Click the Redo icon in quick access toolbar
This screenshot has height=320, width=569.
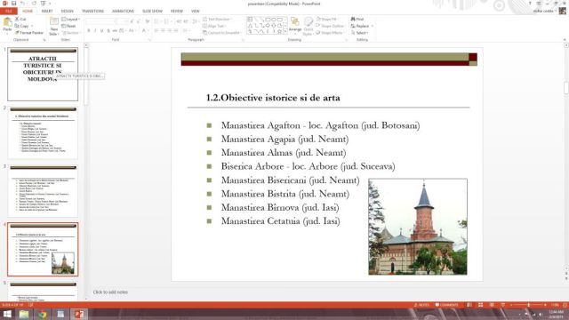[34, 4]
